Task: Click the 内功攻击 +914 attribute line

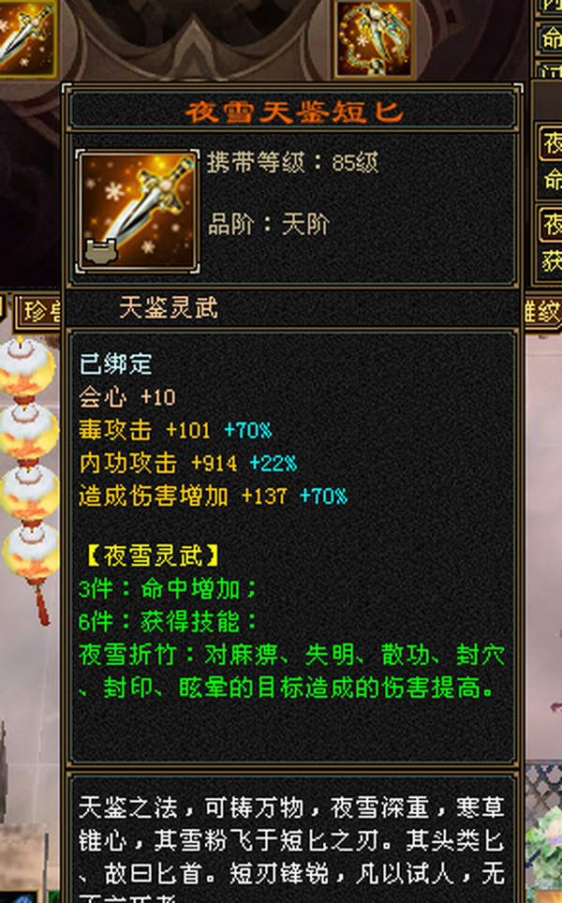Action: click(x=187, y=464)
